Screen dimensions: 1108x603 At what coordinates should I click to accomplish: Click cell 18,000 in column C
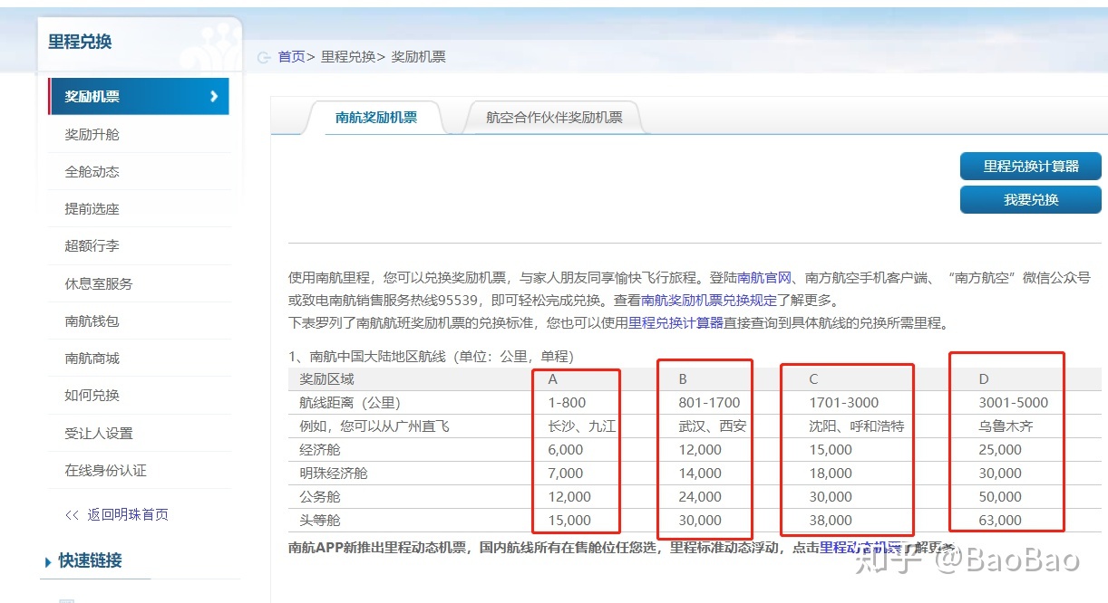[x=831, y=473]
